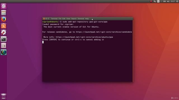Open the clock showing 08:07

pos(173,1)
